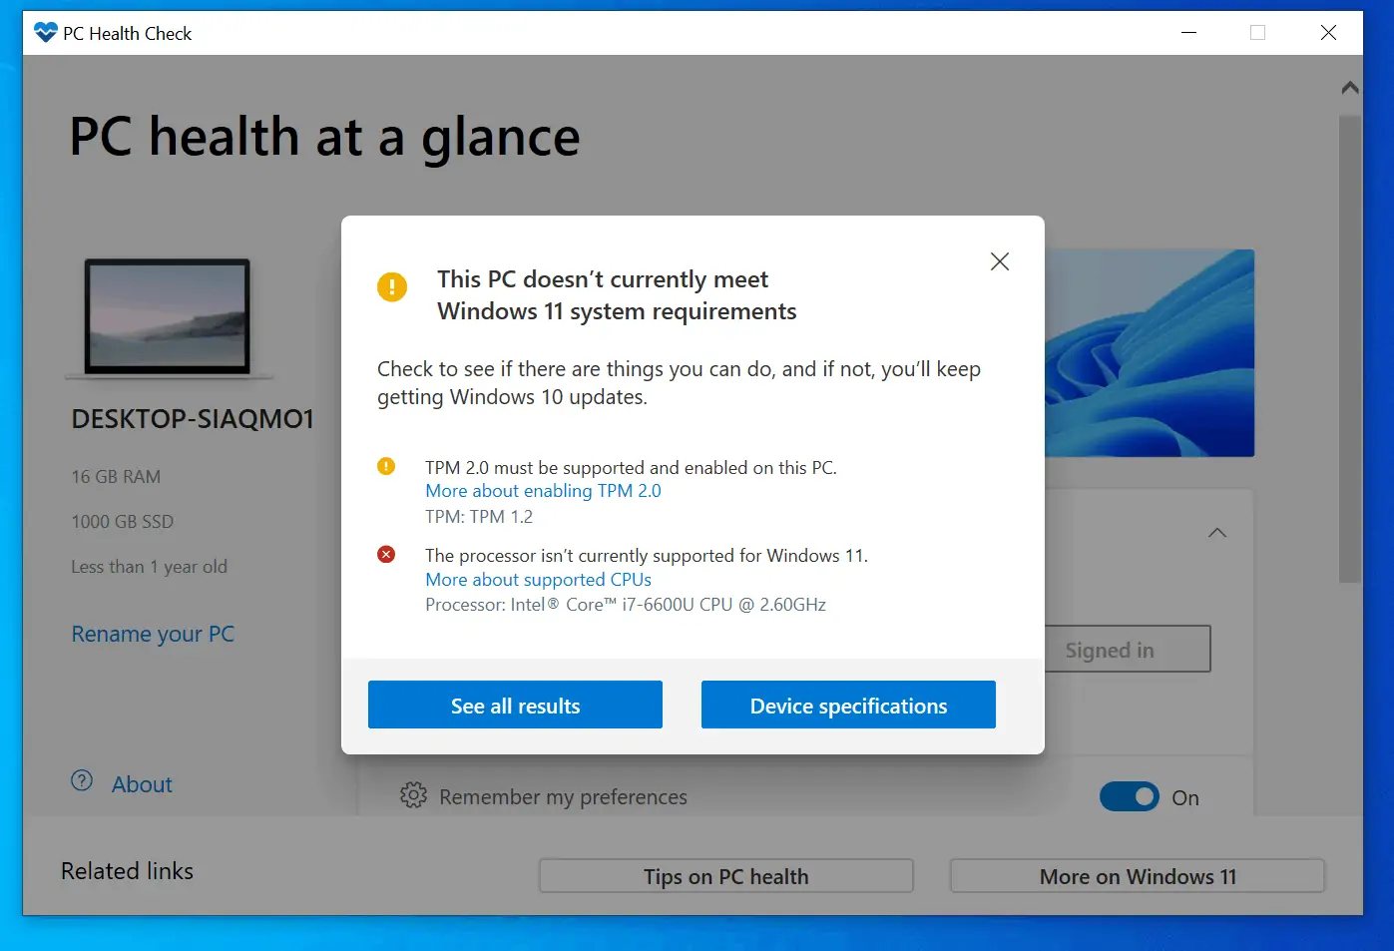Click the Windows 11 bloom wallpaper image
Viewport: 1394px width, 951px height.
[x=1150, y=353]
